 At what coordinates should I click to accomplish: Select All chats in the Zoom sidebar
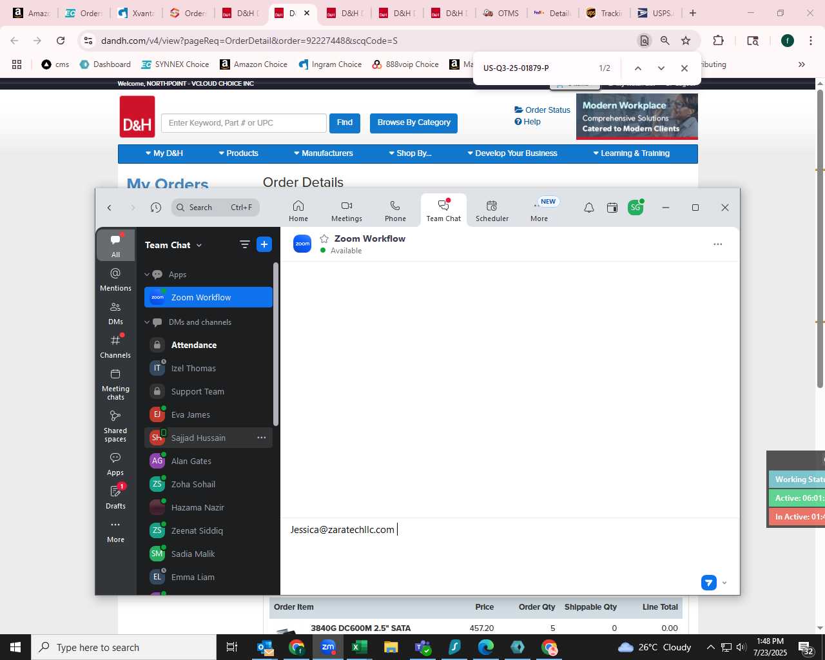[x=115, y=246]
